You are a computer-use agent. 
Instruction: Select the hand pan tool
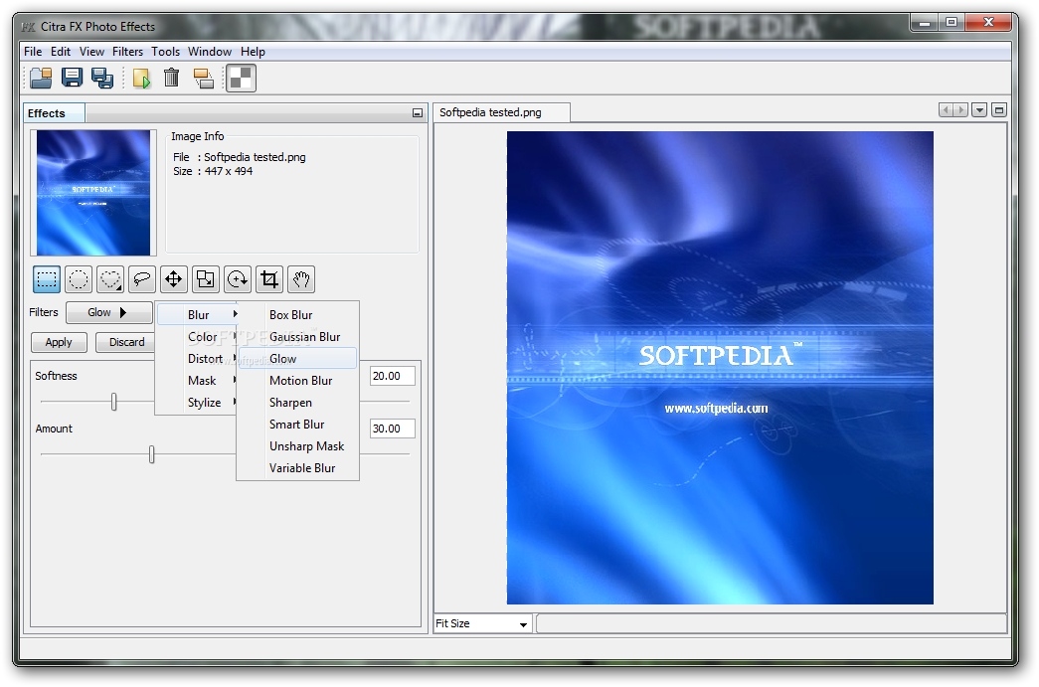click(301, 279)
